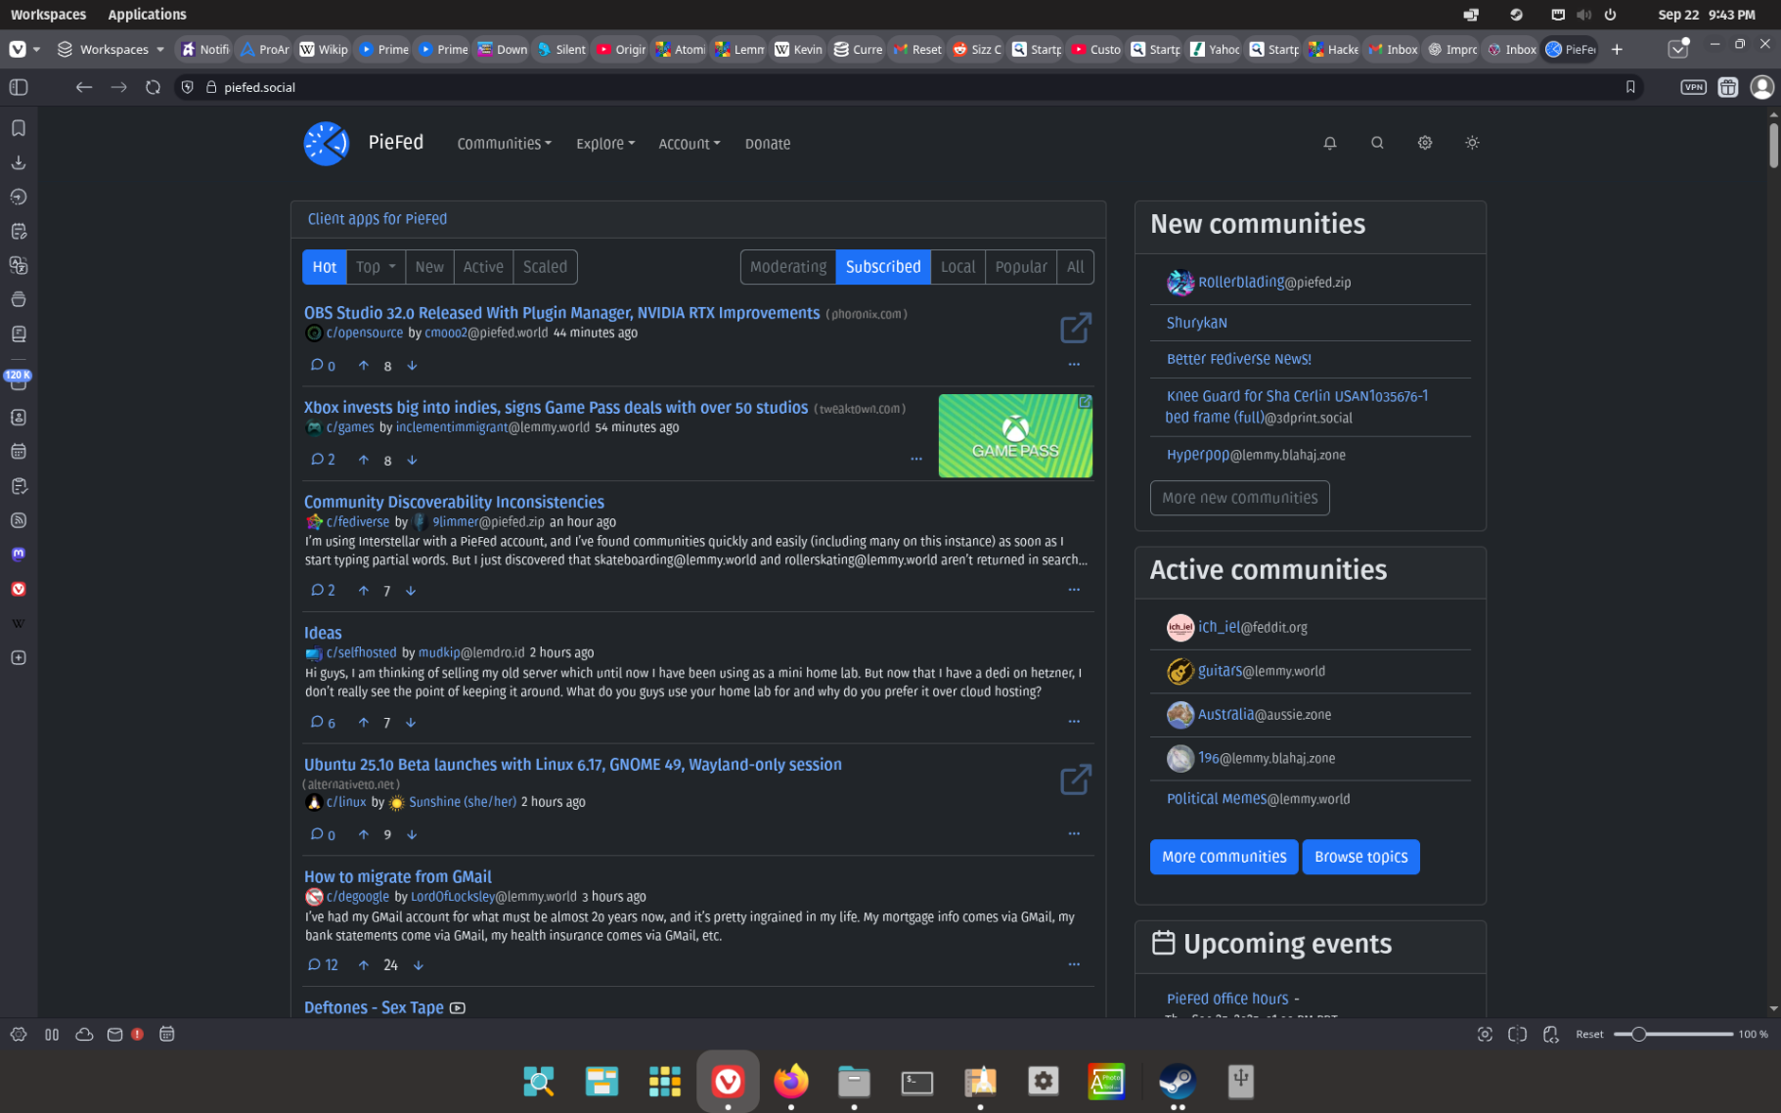Switch to the Hacke browser tab
The width and height of the screenshot is (1781, 1113).
pyautogui.click(x=1334, y=49)
